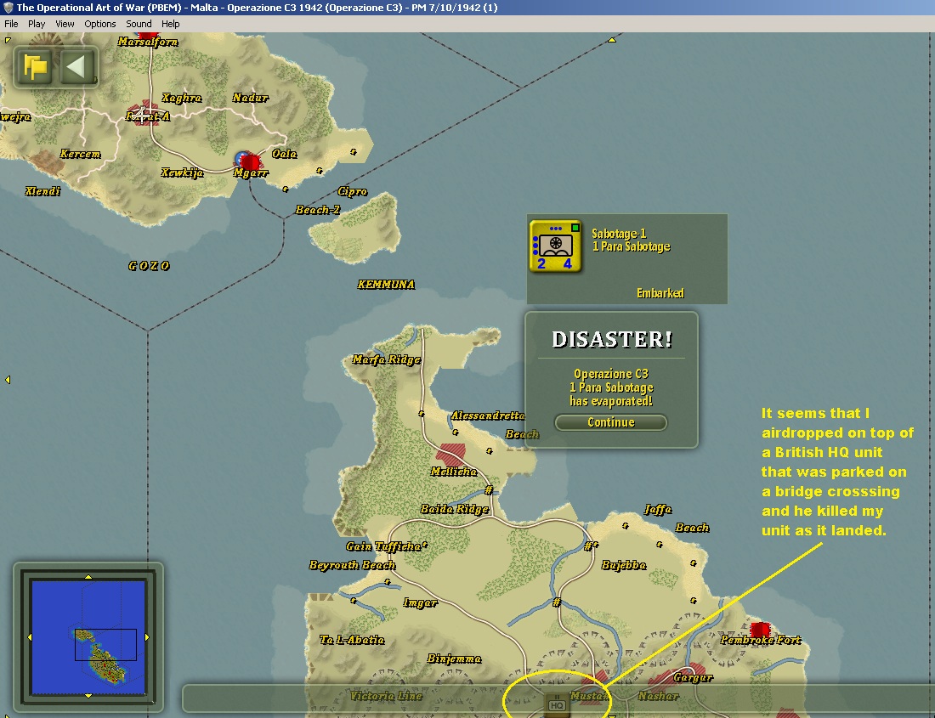The width and height of the screenshot is (935, 718).
Task: Click the 'Embarked' status in unit panel
Action: 660,293
